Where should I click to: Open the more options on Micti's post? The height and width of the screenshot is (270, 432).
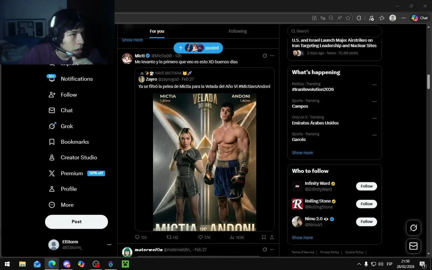click(x=272, y=55)
